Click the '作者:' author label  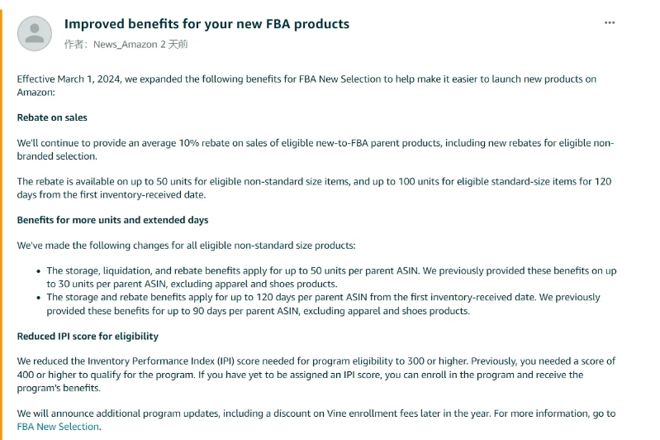point(76,45)
